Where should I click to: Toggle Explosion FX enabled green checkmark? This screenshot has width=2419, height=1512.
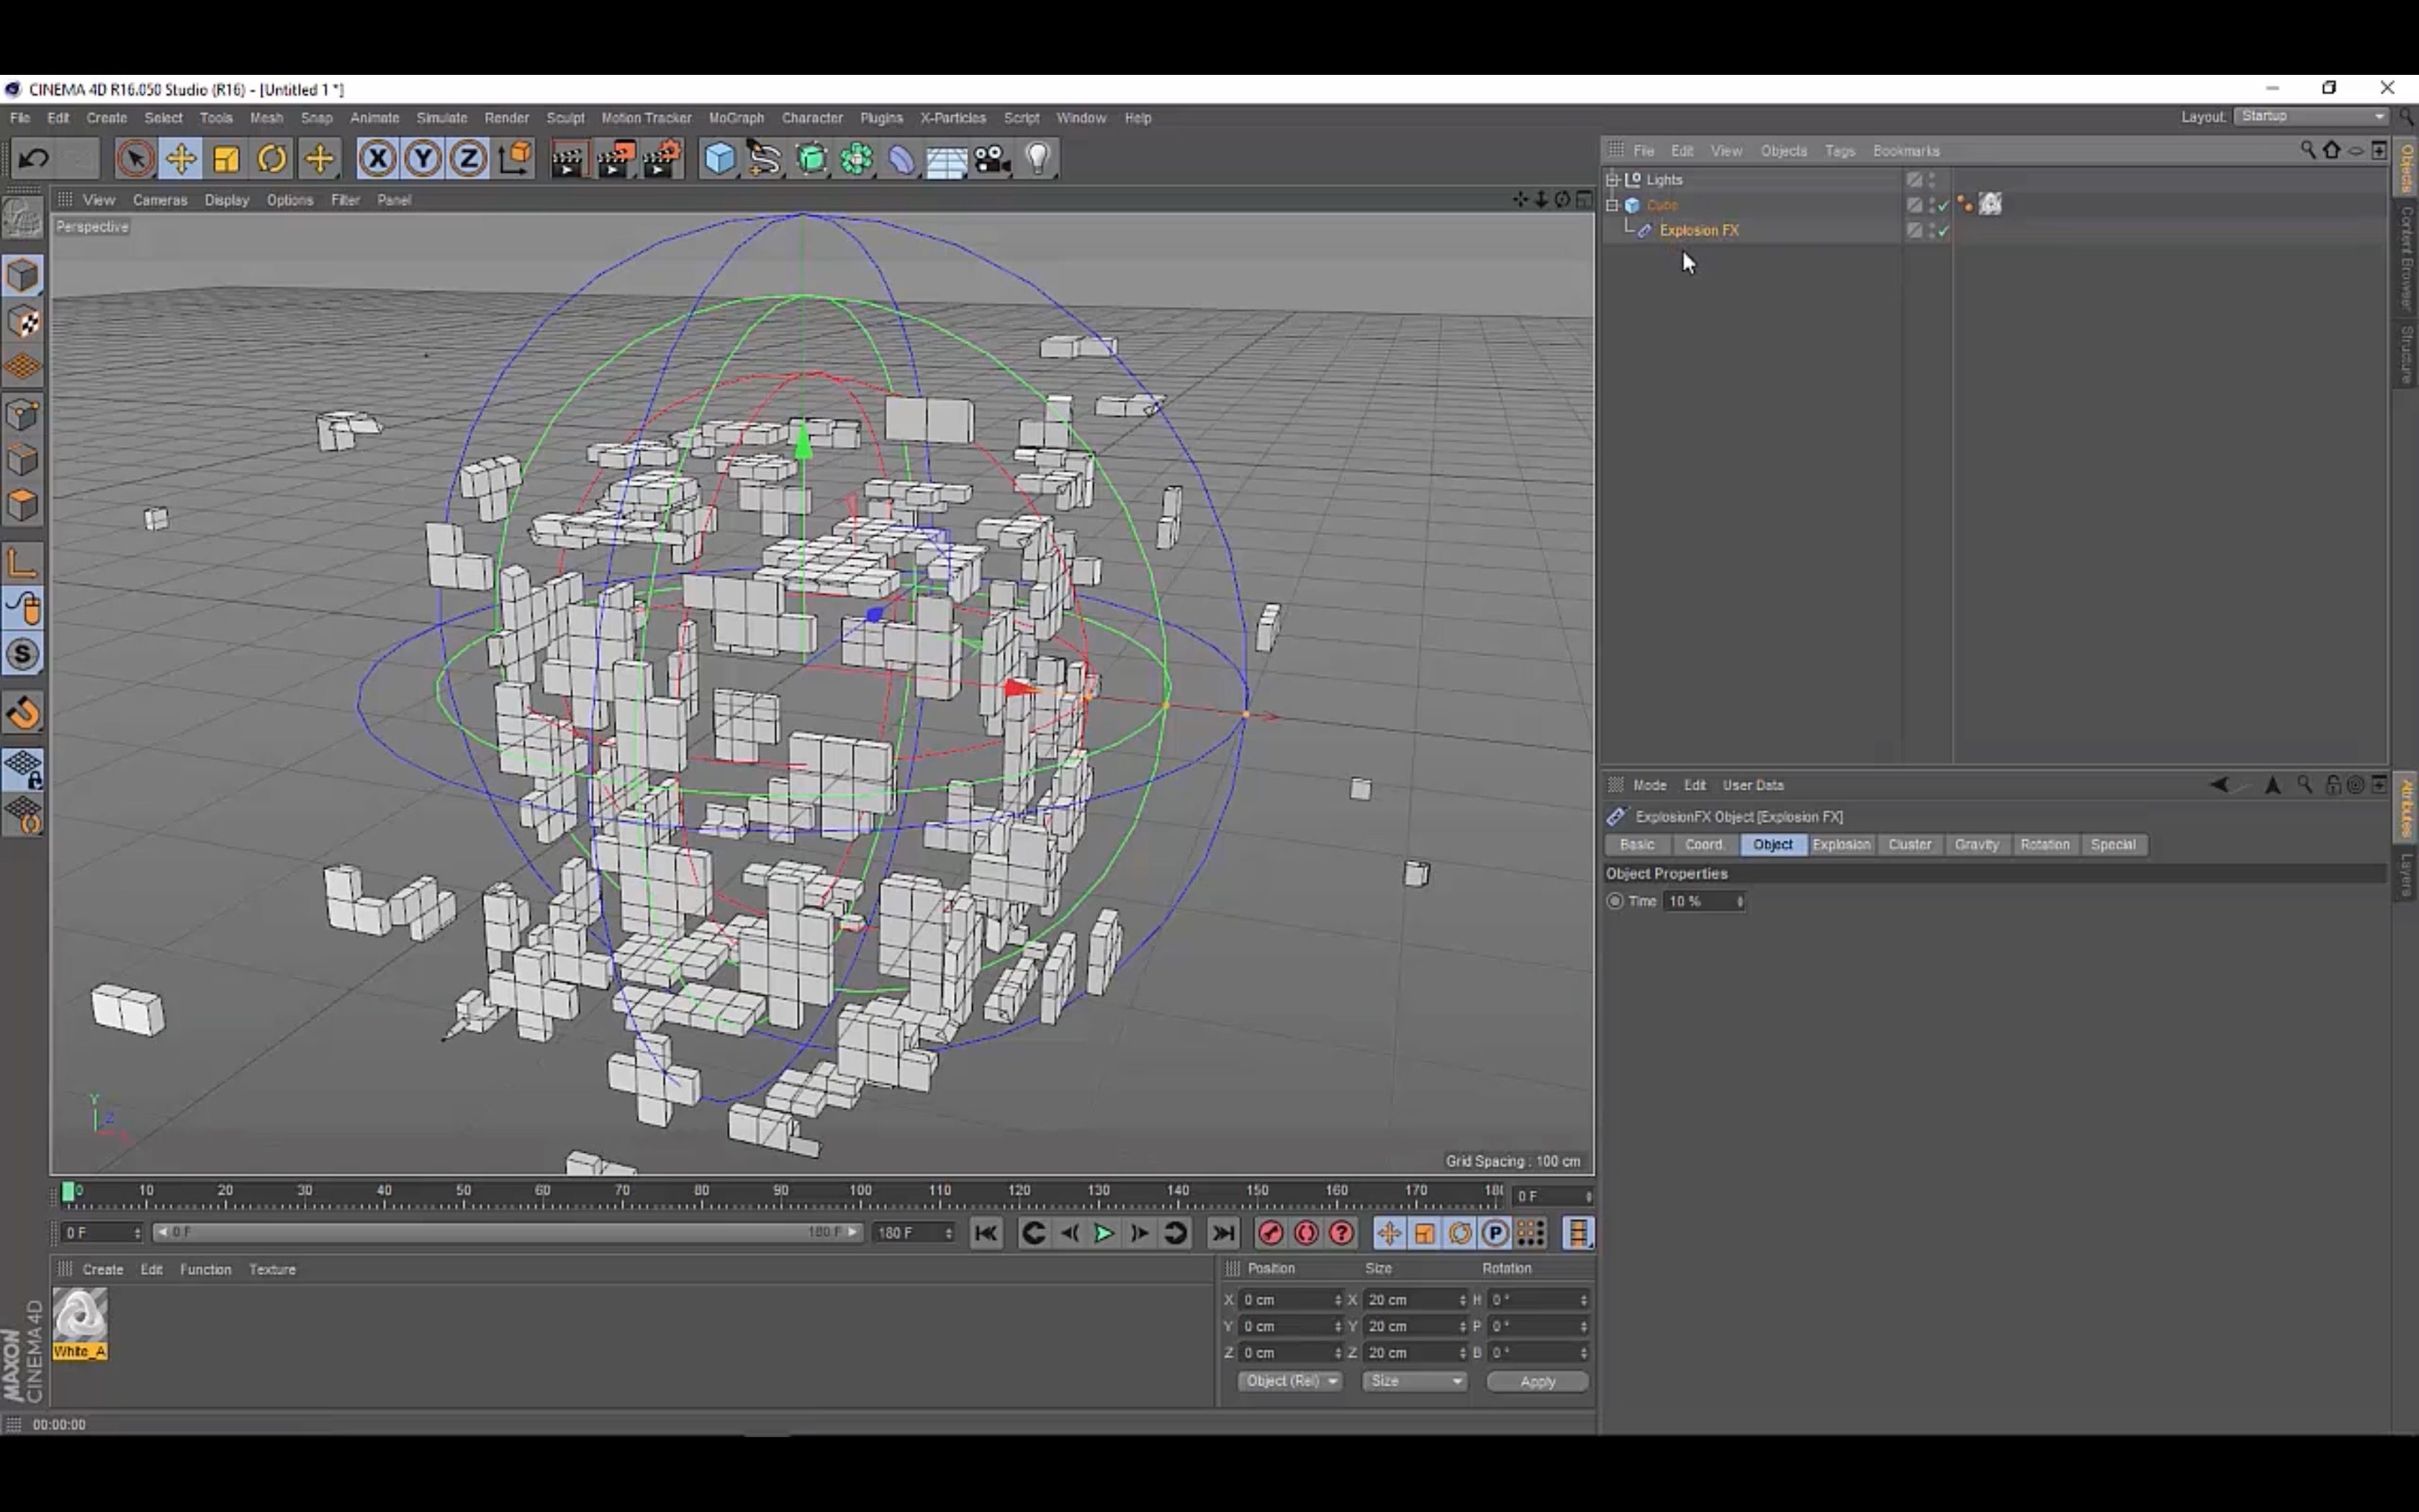pos(1943,230)
